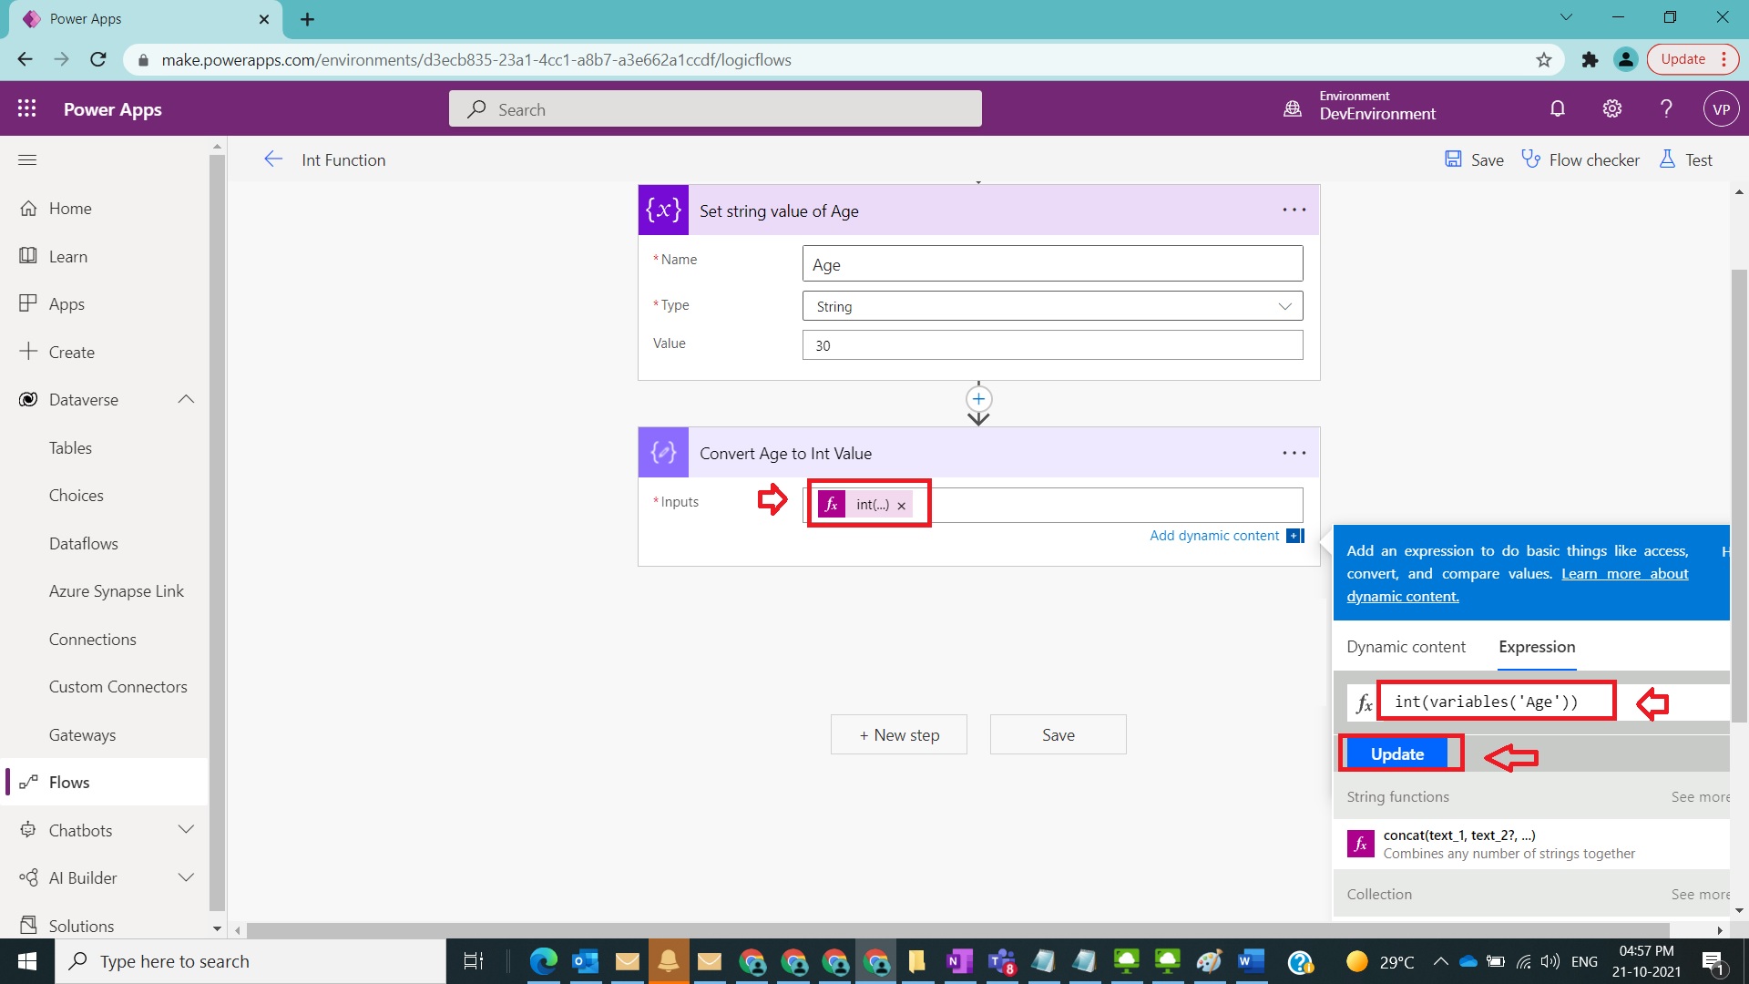The image size is (1749, 984).
Task: Switch to the Dynamic content tab
Action: point(1406,647)
